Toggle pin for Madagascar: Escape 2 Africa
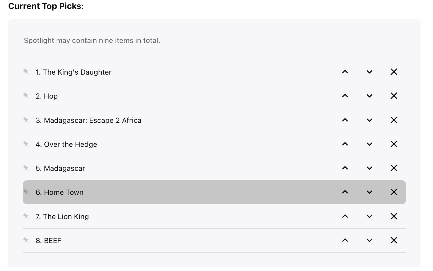The width and height of the screenshot is (433, 271). click(26, 120)
